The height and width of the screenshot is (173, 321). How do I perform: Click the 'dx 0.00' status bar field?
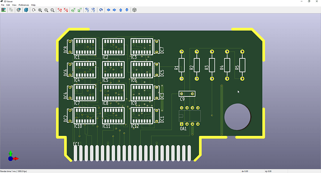coord(245,171)
